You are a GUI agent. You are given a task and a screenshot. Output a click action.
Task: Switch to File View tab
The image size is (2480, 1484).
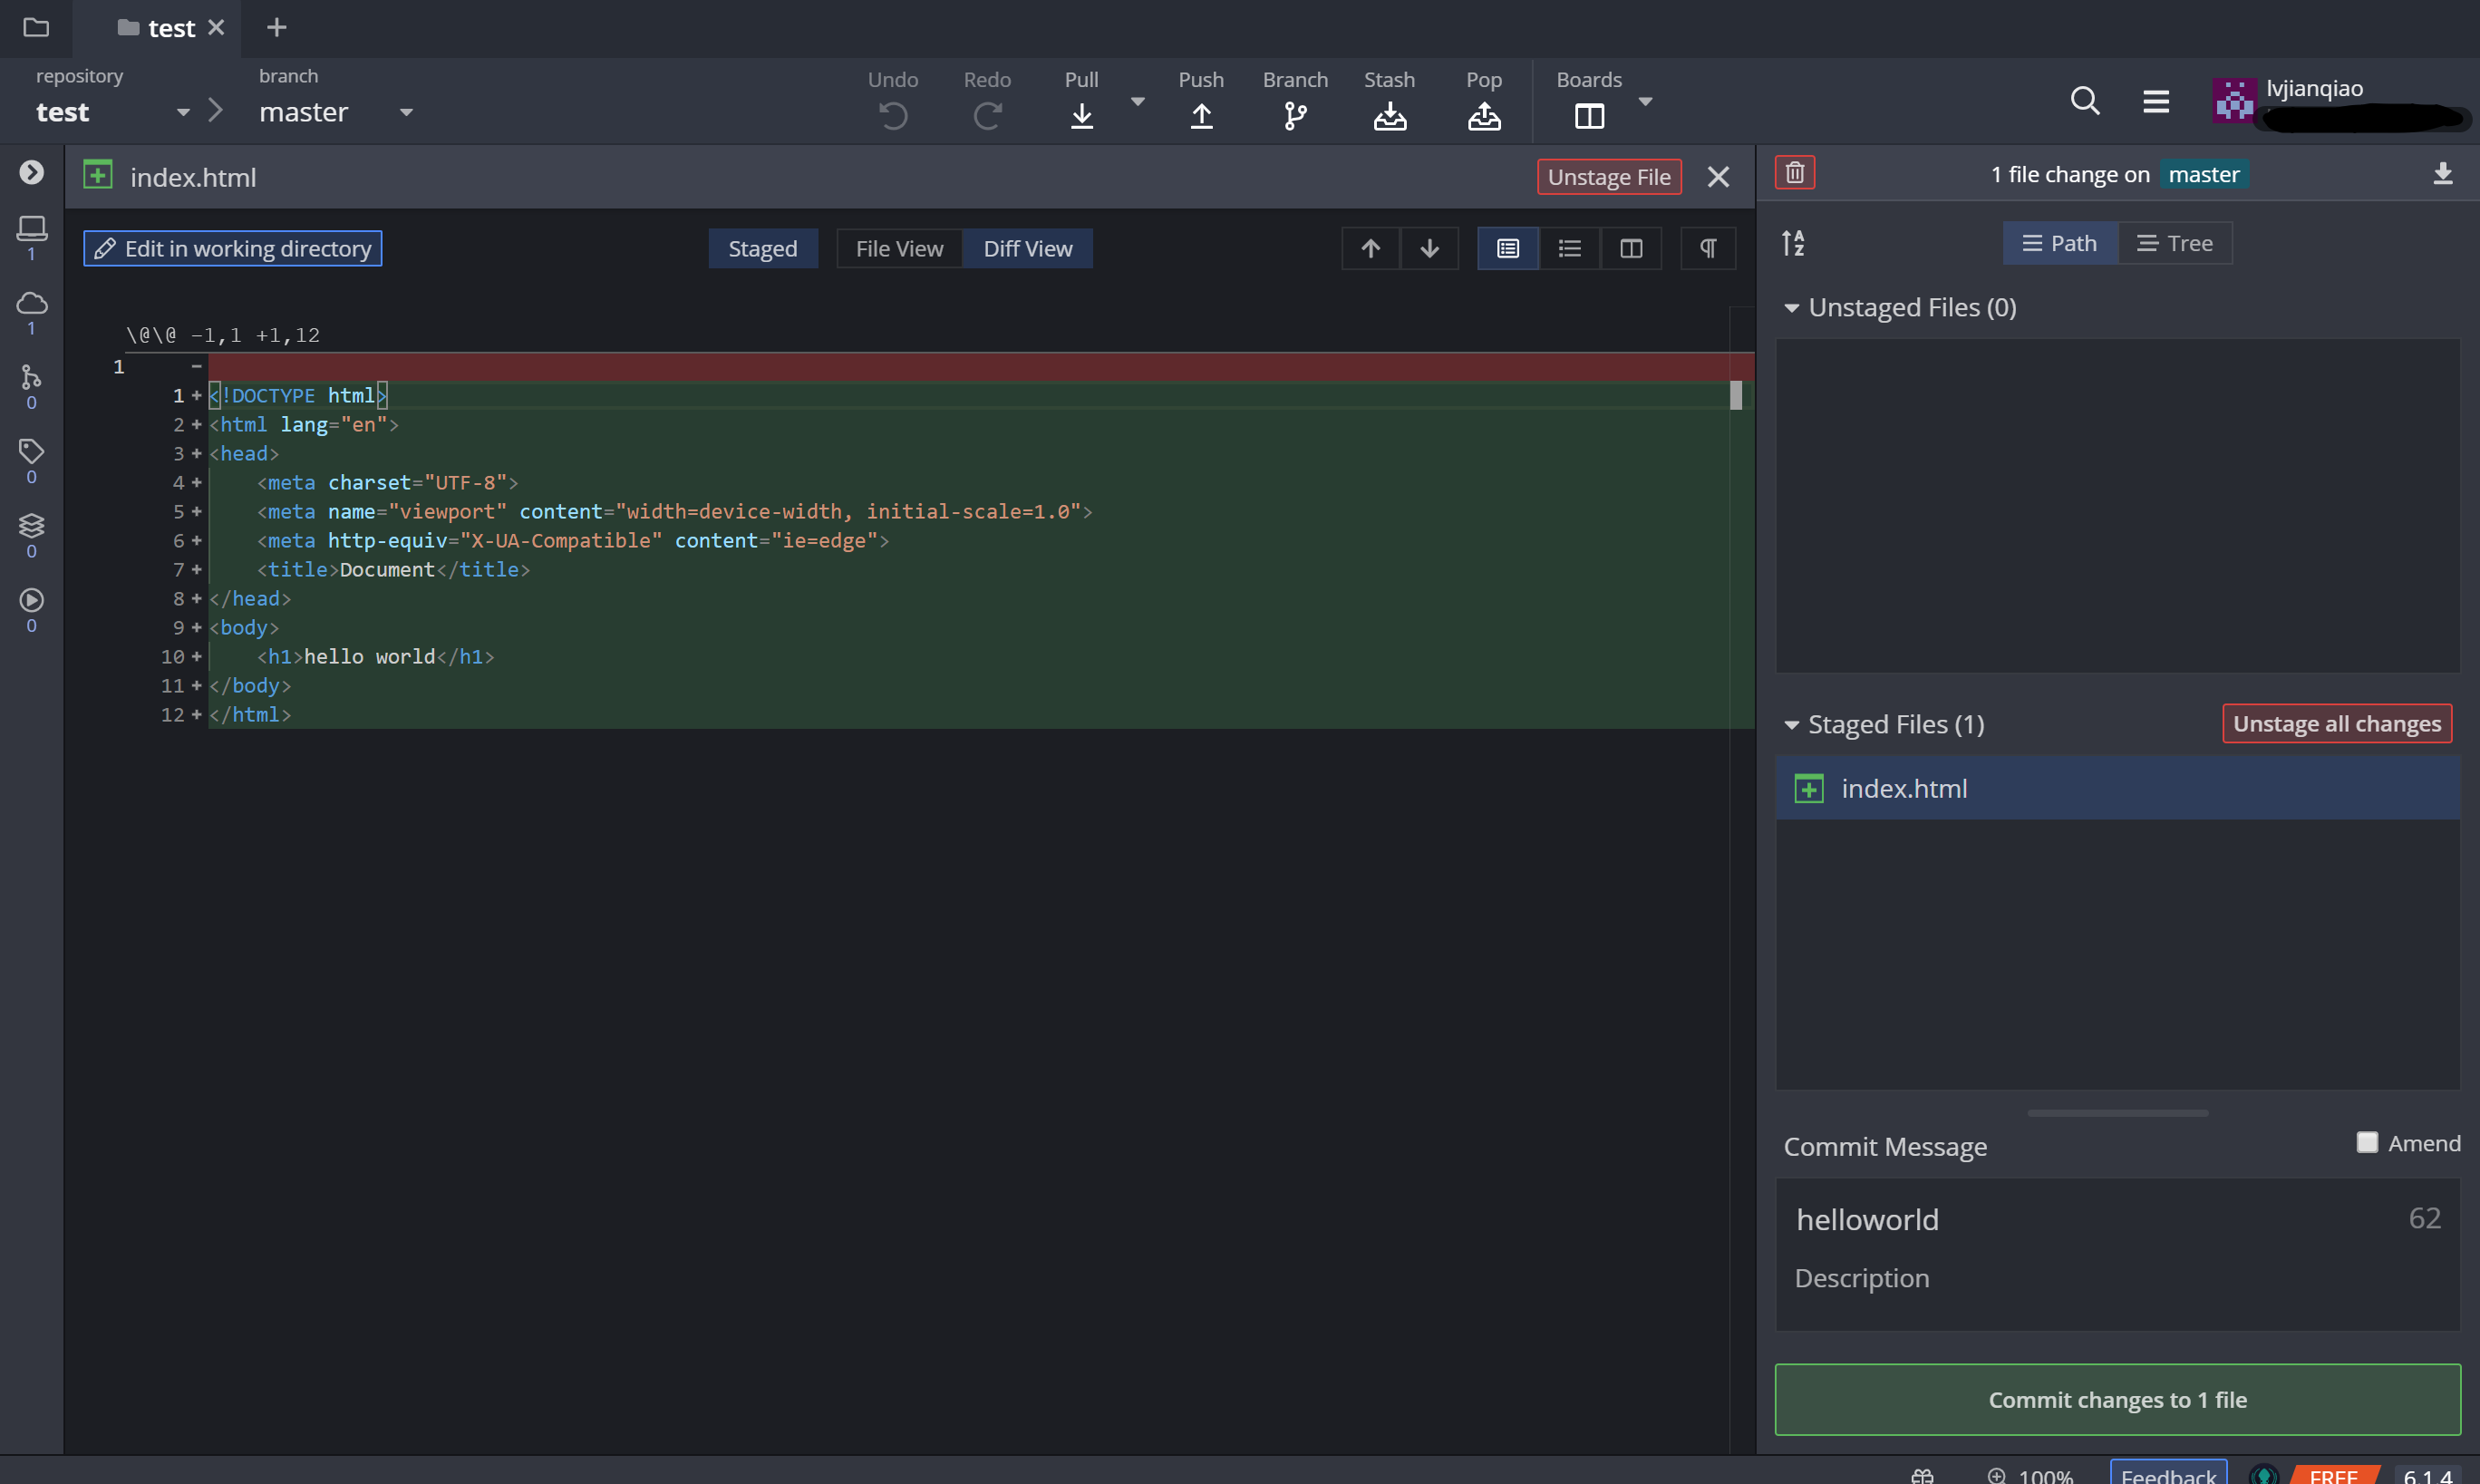click(x=898, y=248)
